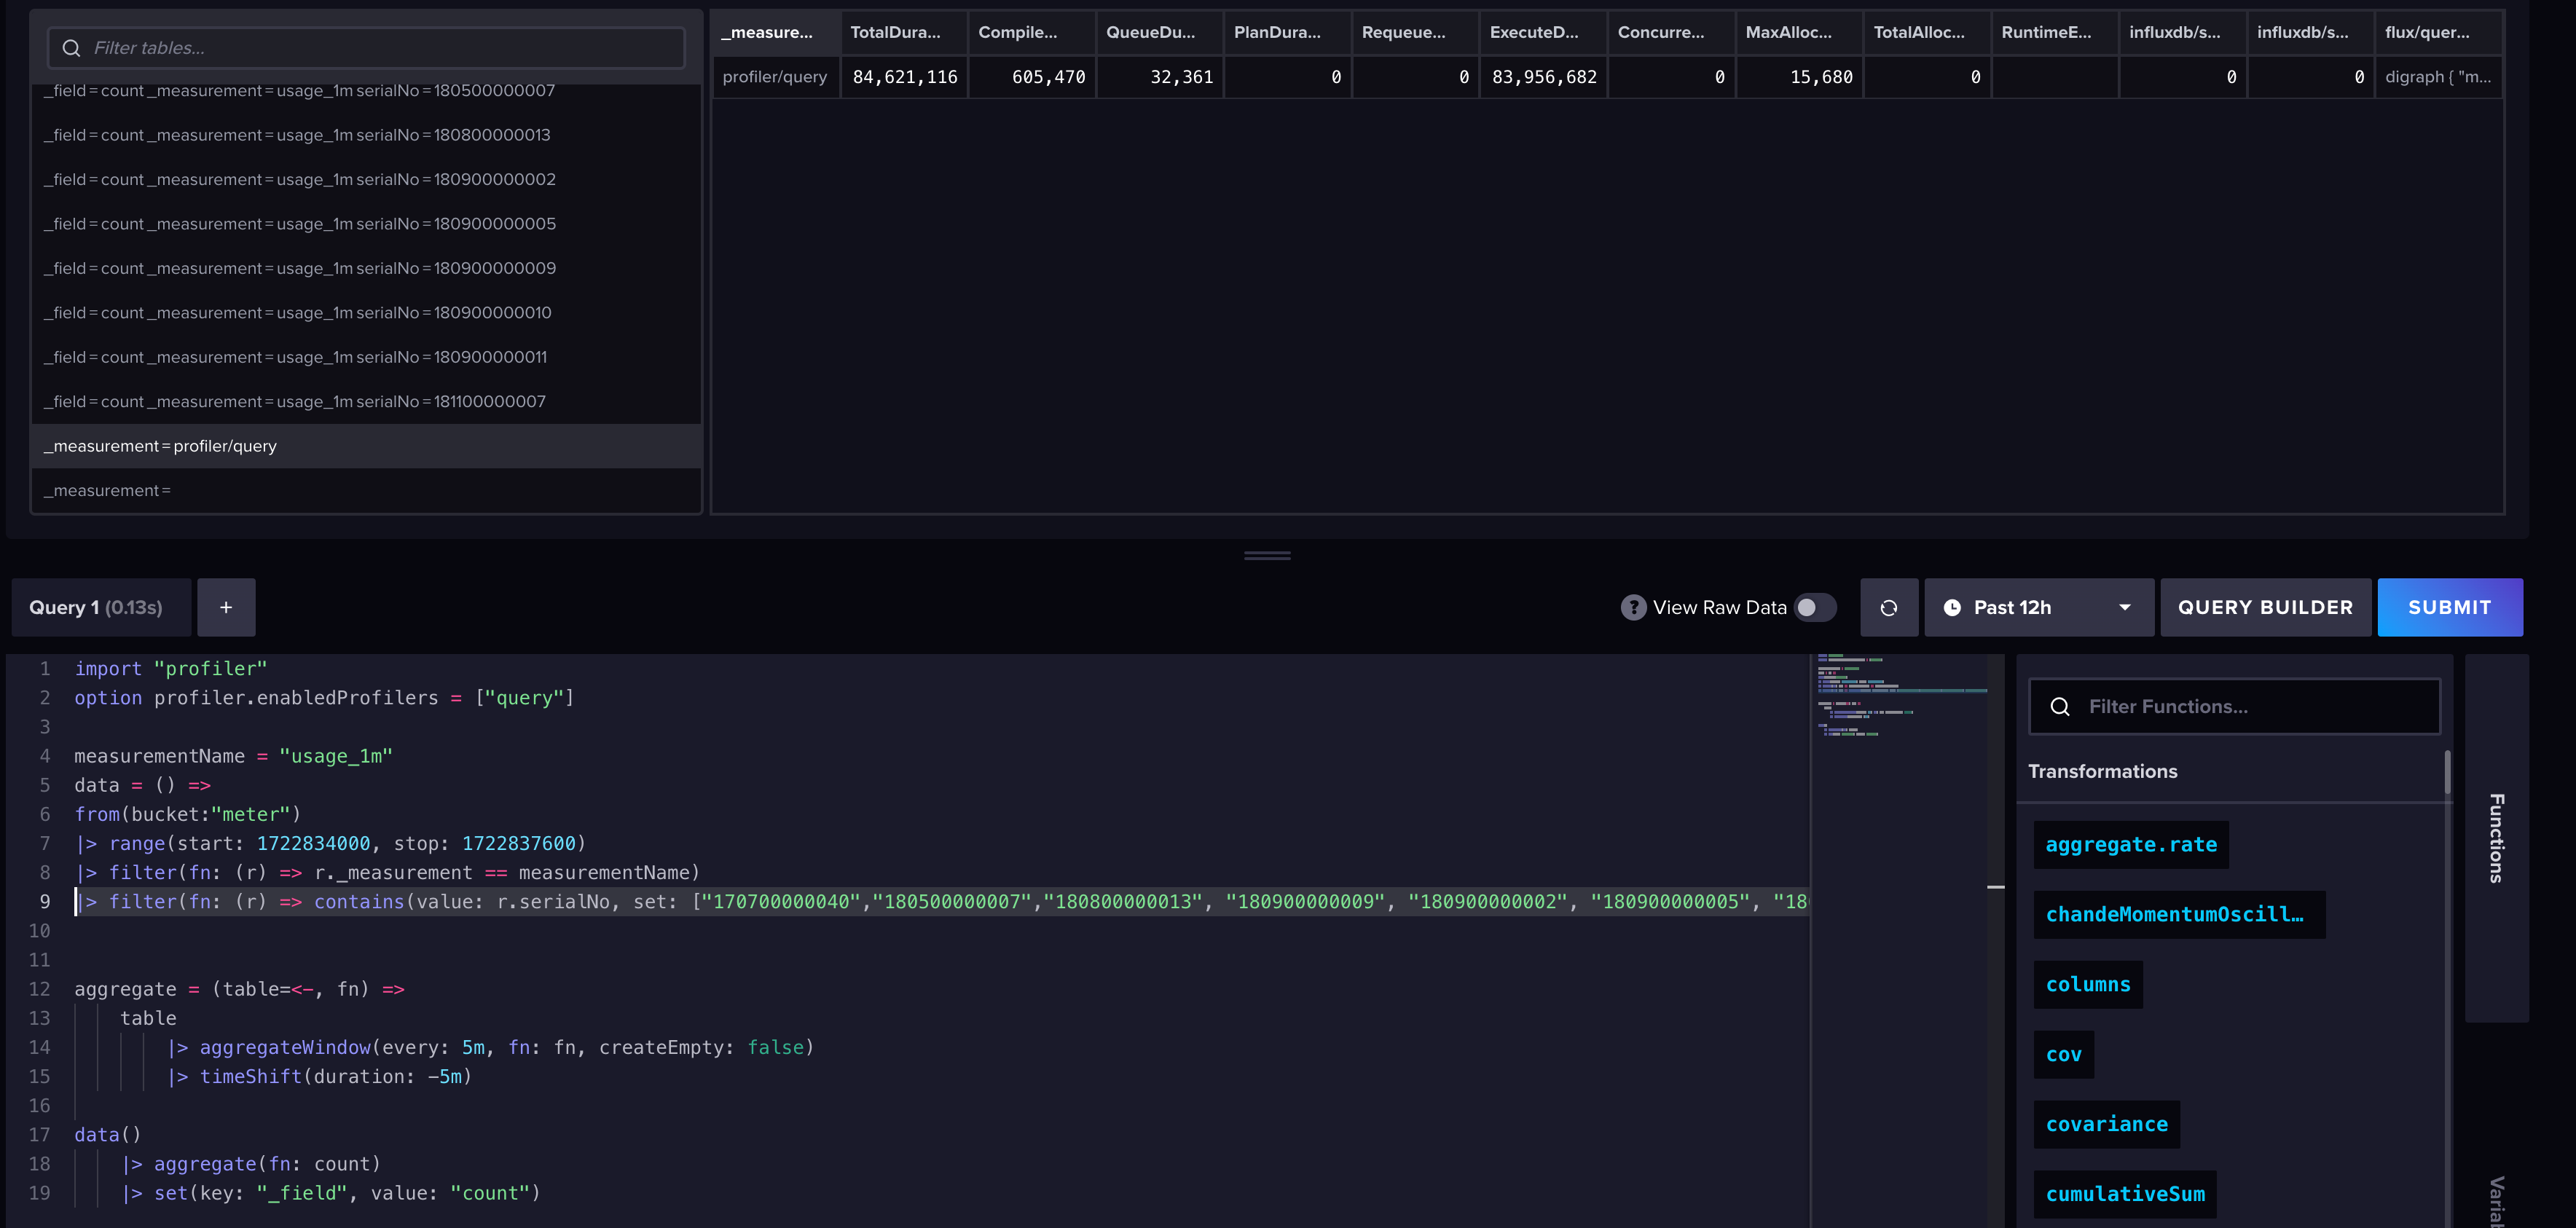Sort by the QueueDu... column header

[1160, 32]
